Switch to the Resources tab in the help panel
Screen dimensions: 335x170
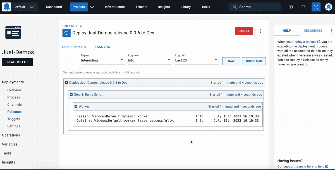pyautogui.click(x=313, y=31)
